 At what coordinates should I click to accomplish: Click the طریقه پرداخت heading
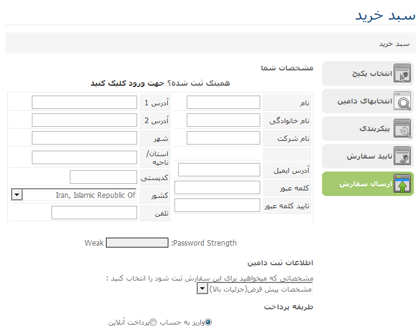pyautogui.click(x=288, y=306)
